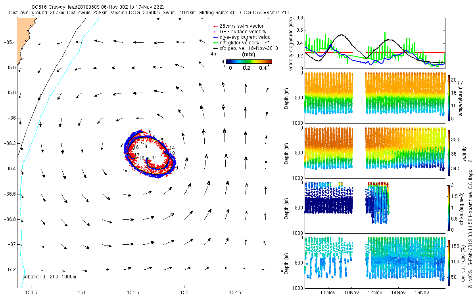
Task: Click the (m/s) speed colorbar in the map
Action: pos(249,61)
